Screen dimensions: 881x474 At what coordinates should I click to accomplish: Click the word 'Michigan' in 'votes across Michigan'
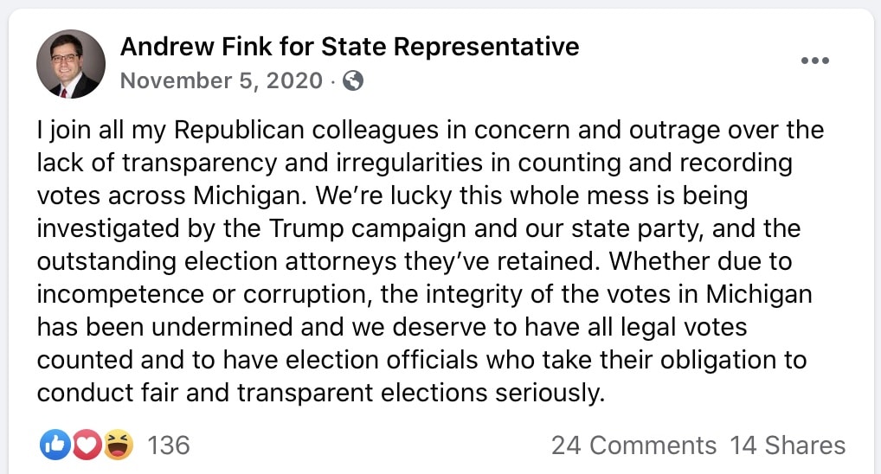click(250, 196)
